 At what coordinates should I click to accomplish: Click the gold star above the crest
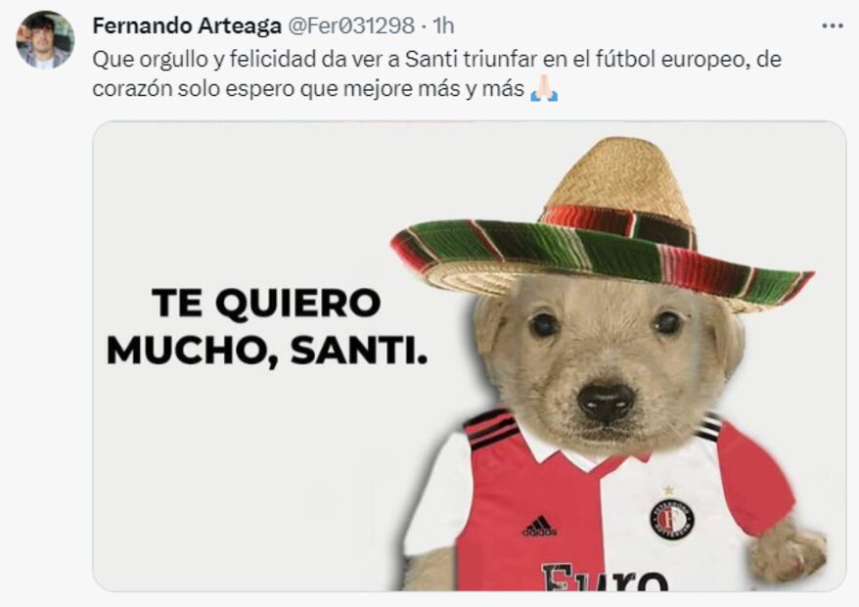tap(668, 490)
